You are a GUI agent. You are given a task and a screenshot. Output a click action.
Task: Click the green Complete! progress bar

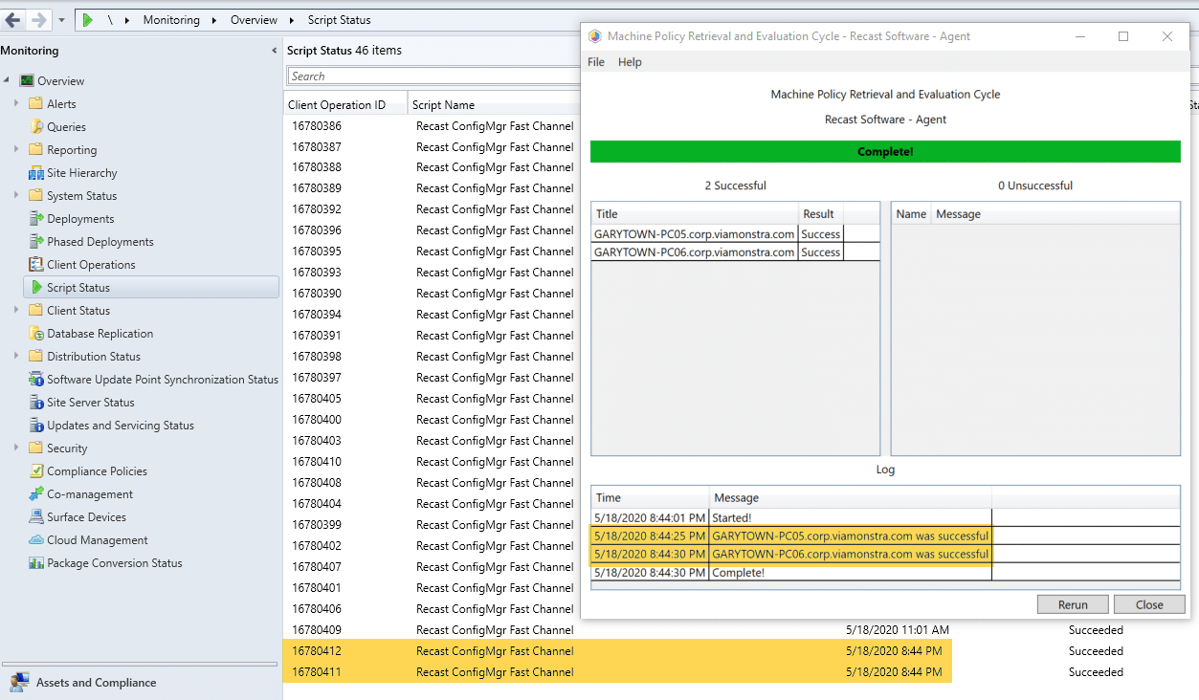884,152
